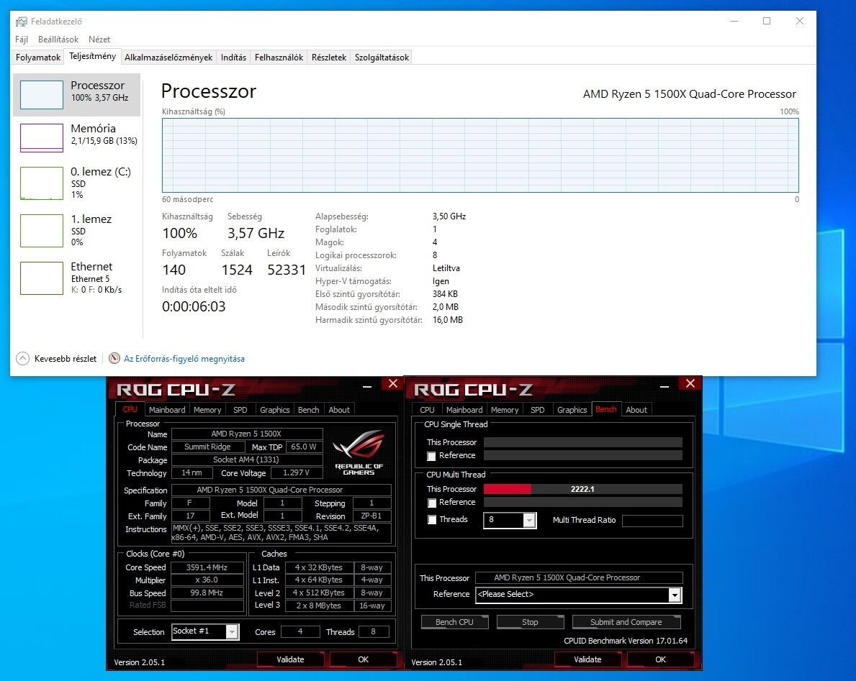Image resolution: width=856 pixels, height=681 pixels.
Task: Open SPD tab in right CPU-Z window
Action: coord(538,409)
